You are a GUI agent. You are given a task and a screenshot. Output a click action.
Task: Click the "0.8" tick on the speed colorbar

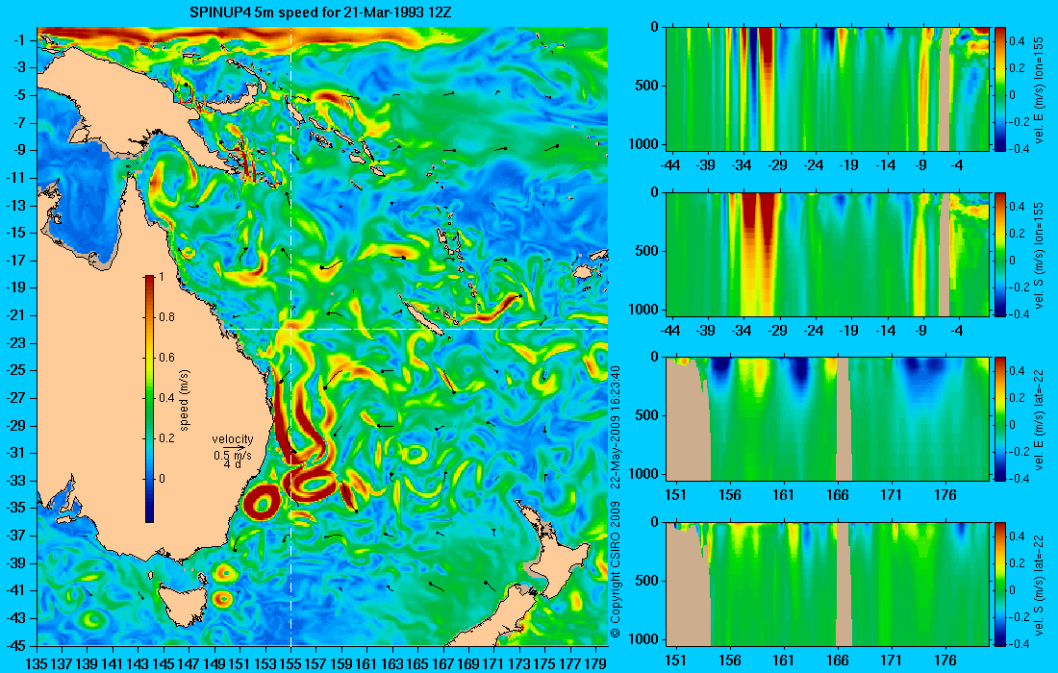(166, 317)
